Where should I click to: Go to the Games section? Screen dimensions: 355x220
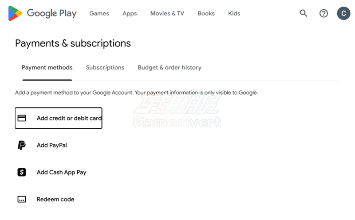click(99, 13)
